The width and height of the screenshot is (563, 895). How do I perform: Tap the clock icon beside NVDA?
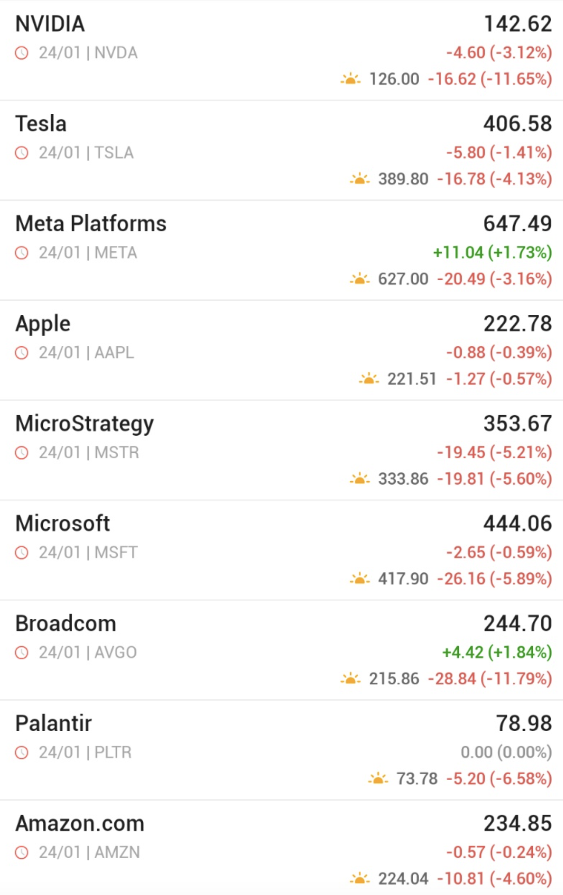(21, 53)
